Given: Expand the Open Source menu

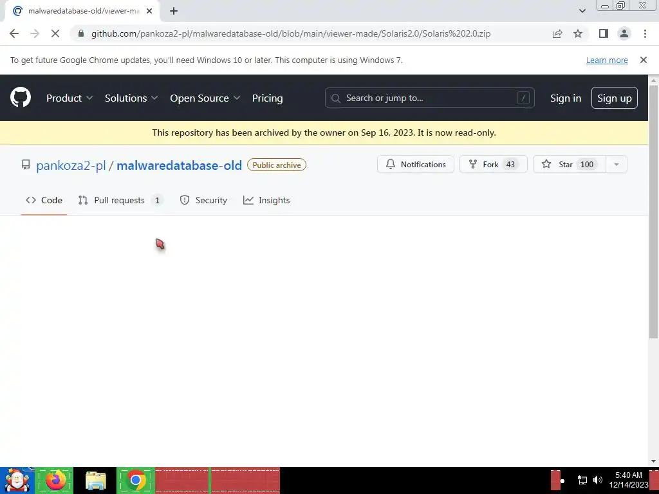Looking at the screenshot, I should pos(205,98).
